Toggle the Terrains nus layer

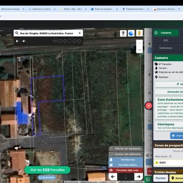pos(126,160)
